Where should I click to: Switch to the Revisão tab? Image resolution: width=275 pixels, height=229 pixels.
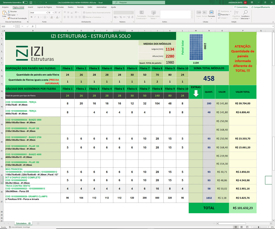click(81, 7)
